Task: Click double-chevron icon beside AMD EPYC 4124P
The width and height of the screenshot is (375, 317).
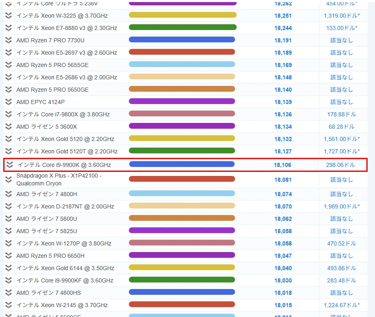Action: point(8,102)
